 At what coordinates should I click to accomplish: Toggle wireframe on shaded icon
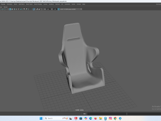14,9
